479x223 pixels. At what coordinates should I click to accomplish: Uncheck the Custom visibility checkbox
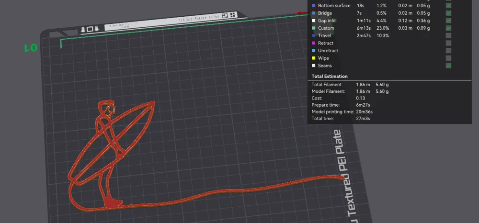coord(448,28)
